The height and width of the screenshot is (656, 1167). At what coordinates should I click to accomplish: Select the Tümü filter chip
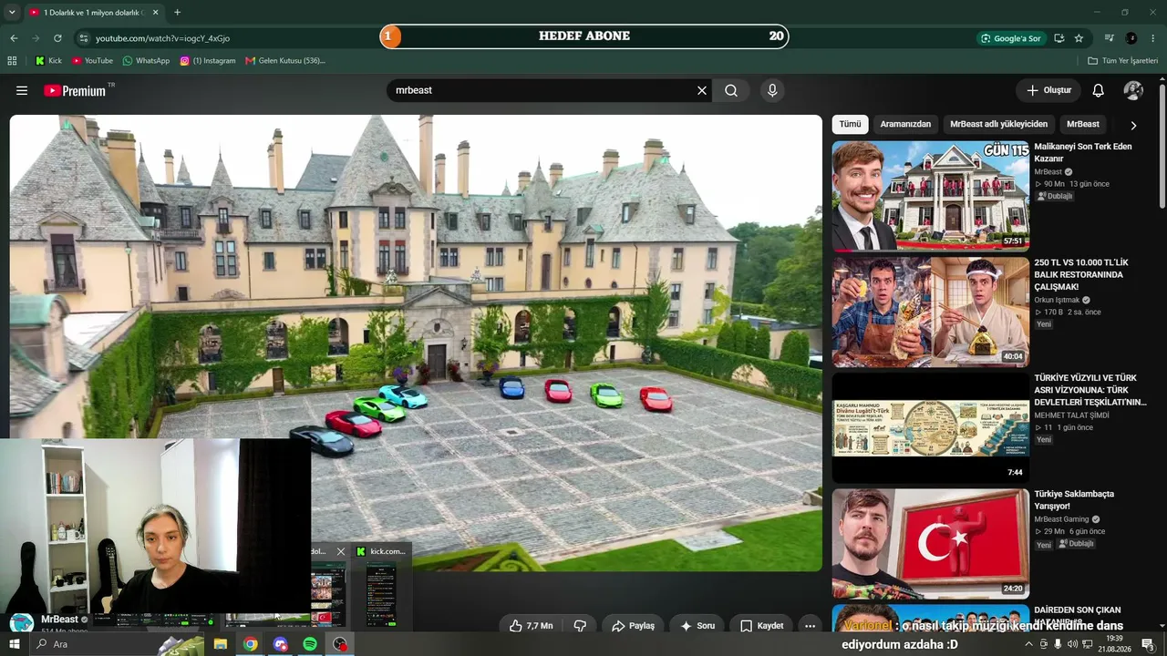850,124
